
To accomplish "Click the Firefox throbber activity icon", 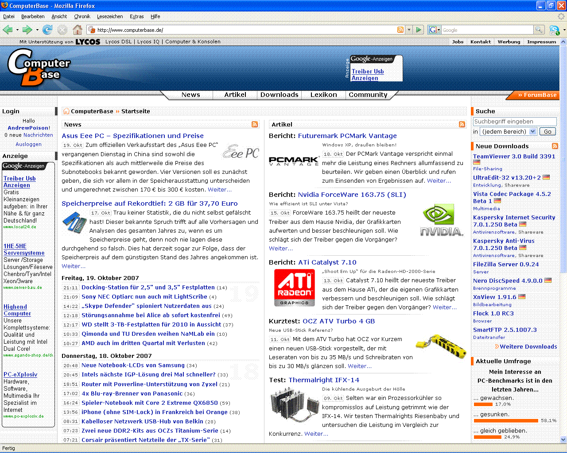I will (x=561, y=16).
